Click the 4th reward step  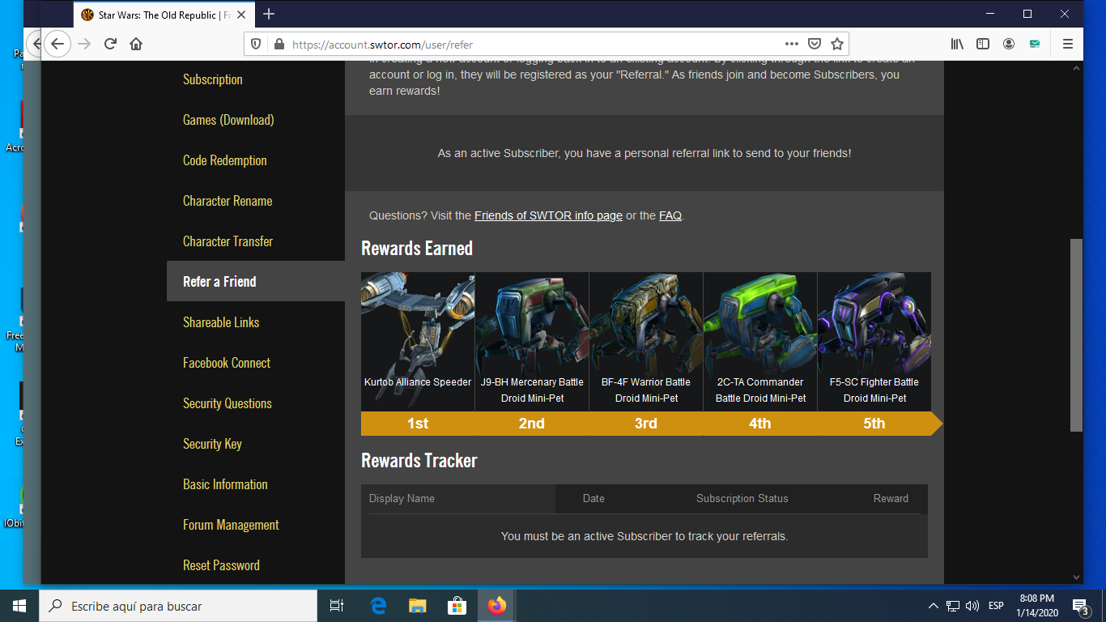coord(760,424)
